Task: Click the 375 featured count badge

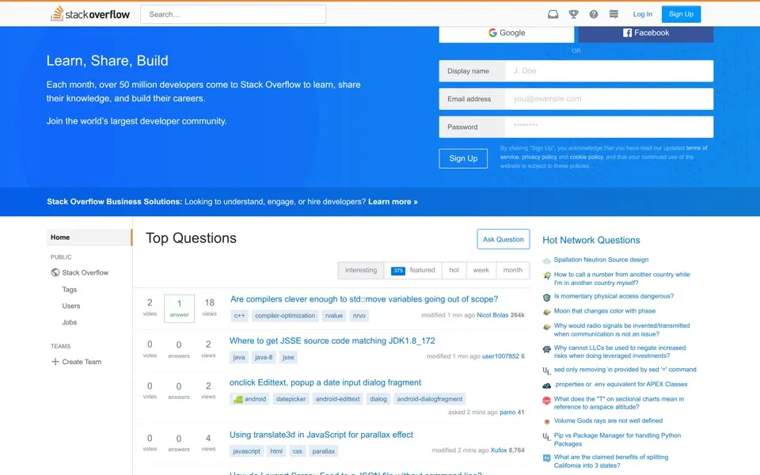Action: 398,271
